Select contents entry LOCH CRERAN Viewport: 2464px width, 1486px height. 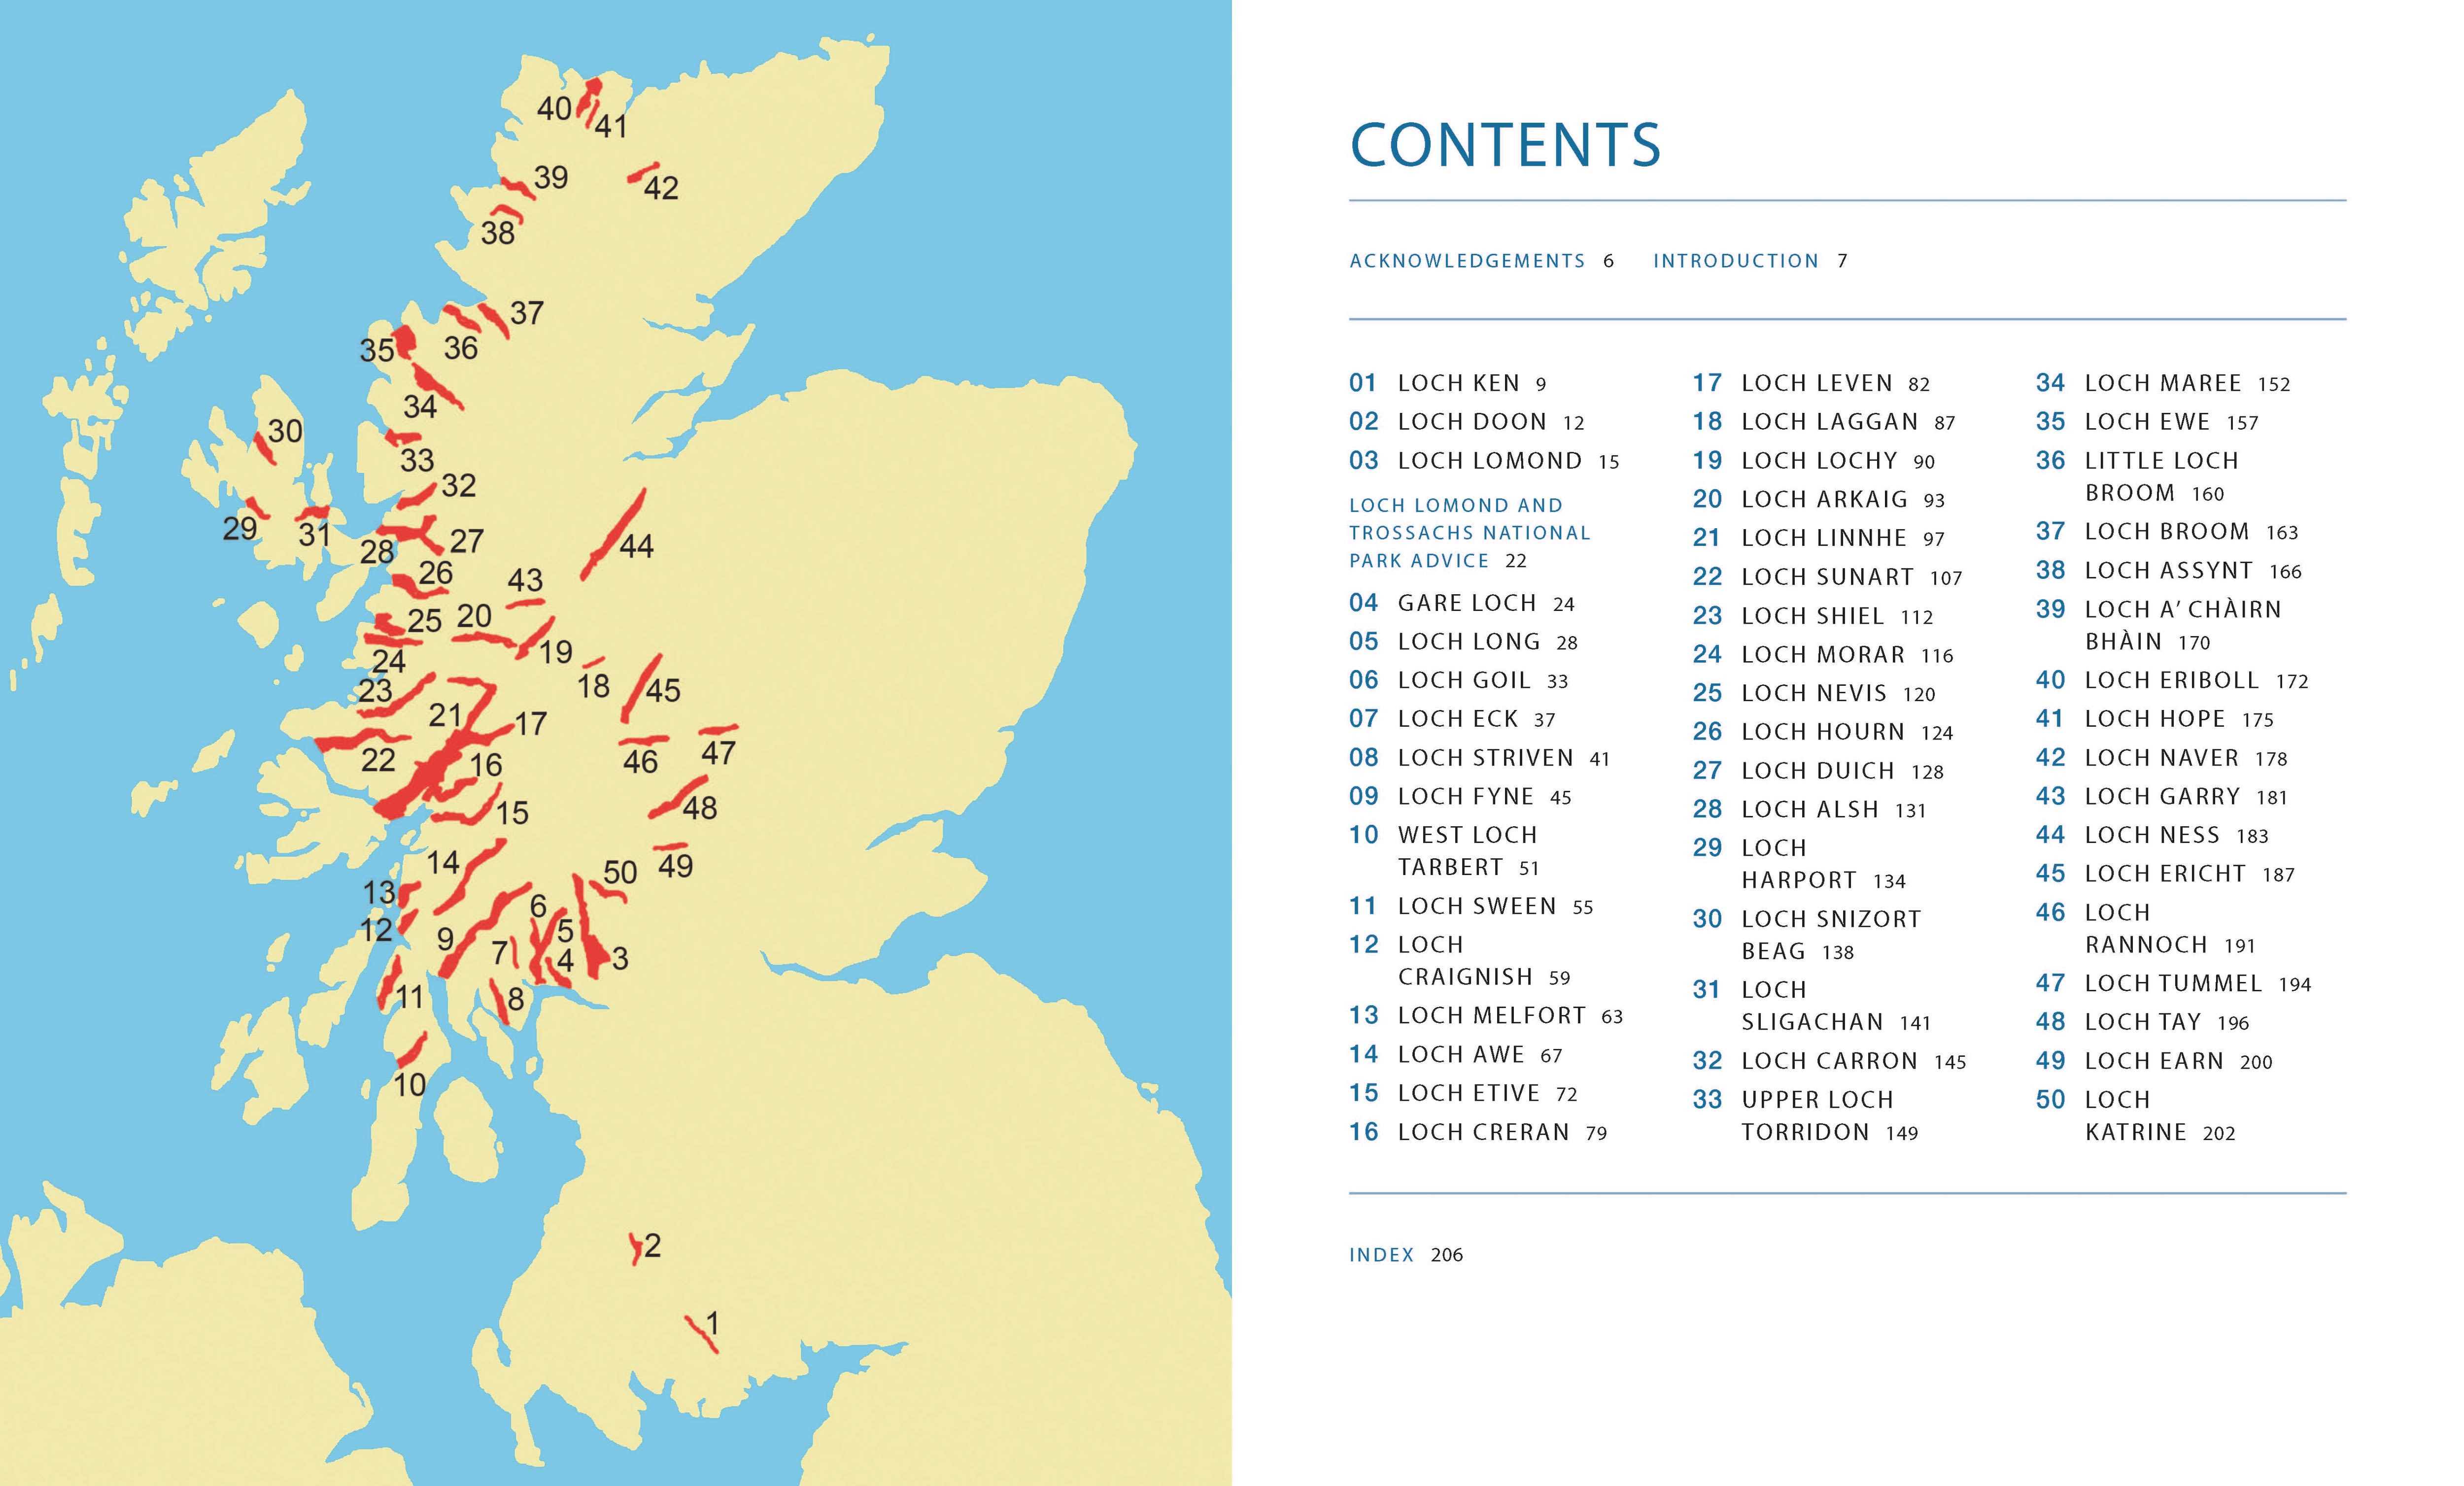point(1478,1132)
